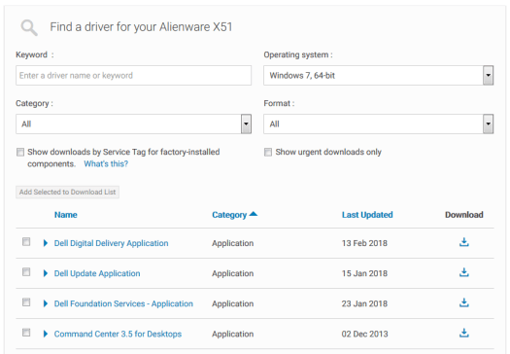510x354 pixels.
Task: Click the 23 Jan 2018 date
Action: (364, 303)
